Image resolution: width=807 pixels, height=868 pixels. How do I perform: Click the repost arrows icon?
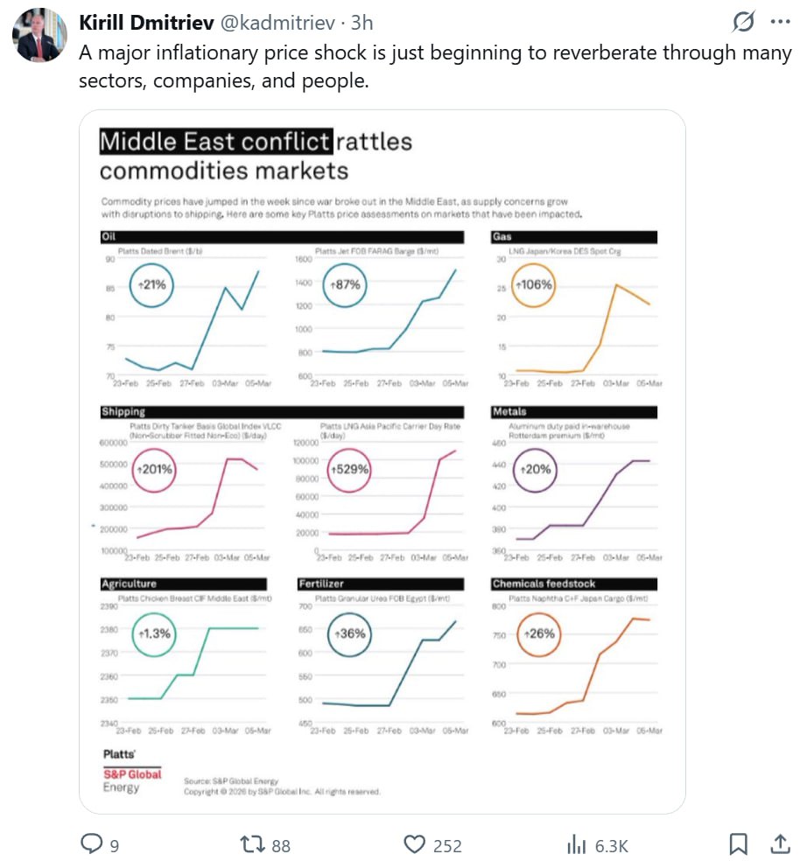click(x=251, y=843)
